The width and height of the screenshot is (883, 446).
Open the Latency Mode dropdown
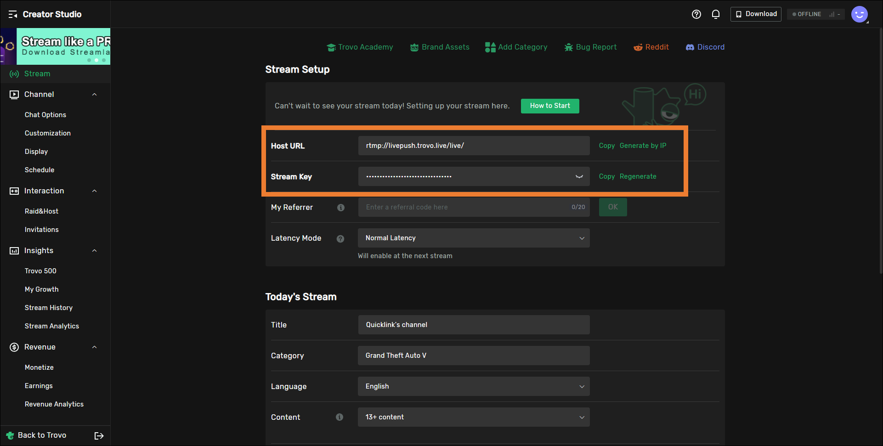(474, 238)
